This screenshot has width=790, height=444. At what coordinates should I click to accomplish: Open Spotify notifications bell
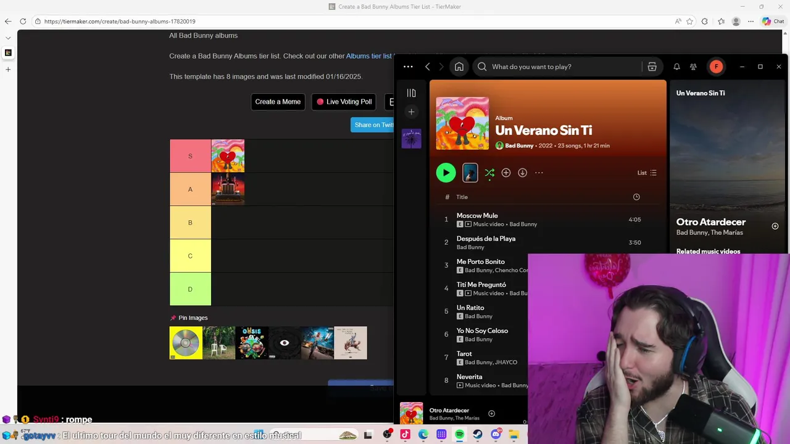click(676, 67)
